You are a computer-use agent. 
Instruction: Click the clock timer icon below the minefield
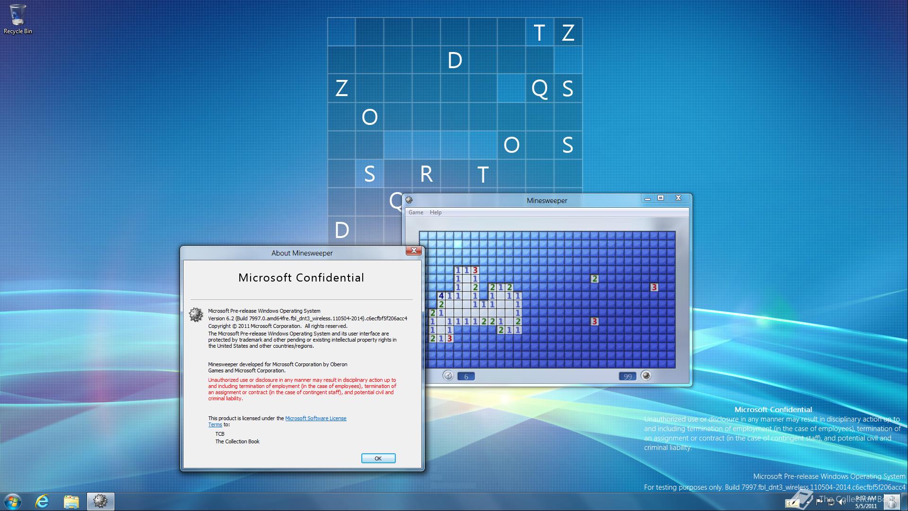tap(448, 376)
